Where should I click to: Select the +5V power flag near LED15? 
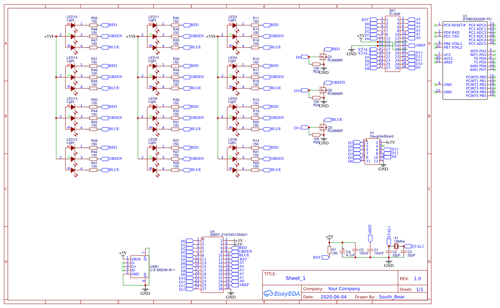click(x=48, y=36)
